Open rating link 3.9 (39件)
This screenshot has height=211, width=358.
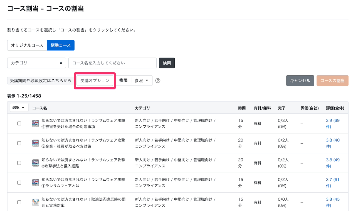tap(333, 123)
